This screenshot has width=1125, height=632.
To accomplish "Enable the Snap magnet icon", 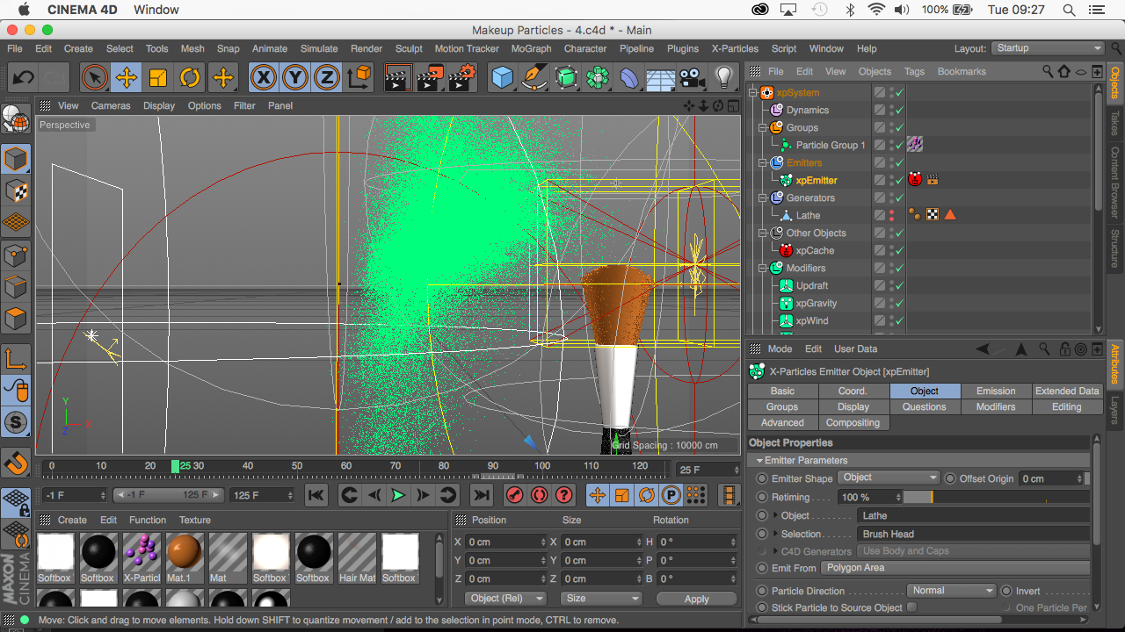I will (x=16, y=462).
